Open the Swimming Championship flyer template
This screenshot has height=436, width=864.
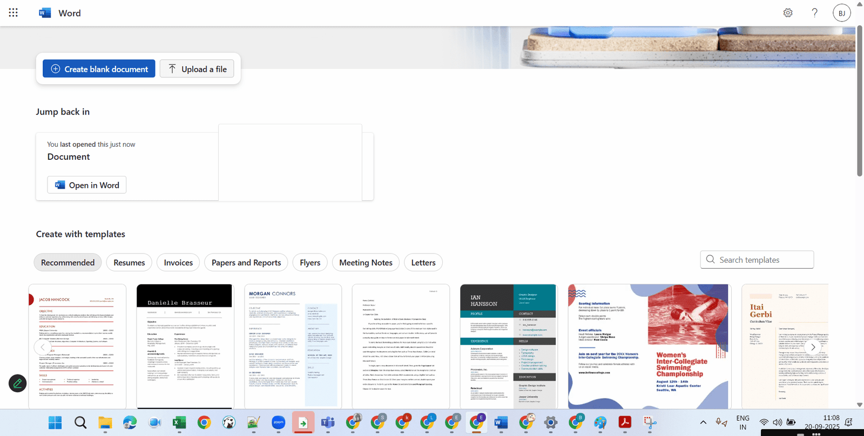click(649, 346)
